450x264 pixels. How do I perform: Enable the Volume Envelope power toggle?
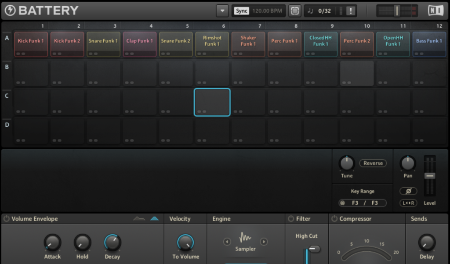coord(7,219)
